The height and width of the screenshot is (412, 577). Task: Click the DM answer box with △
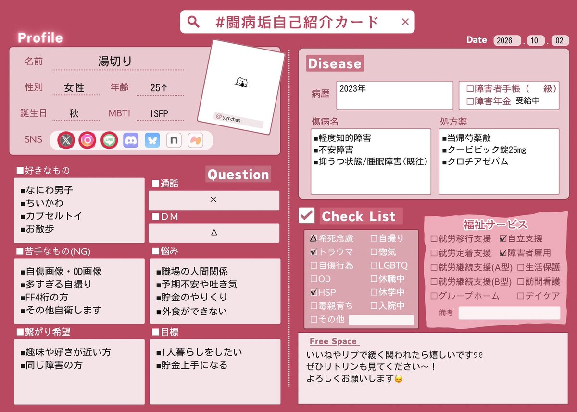point(213,233)
